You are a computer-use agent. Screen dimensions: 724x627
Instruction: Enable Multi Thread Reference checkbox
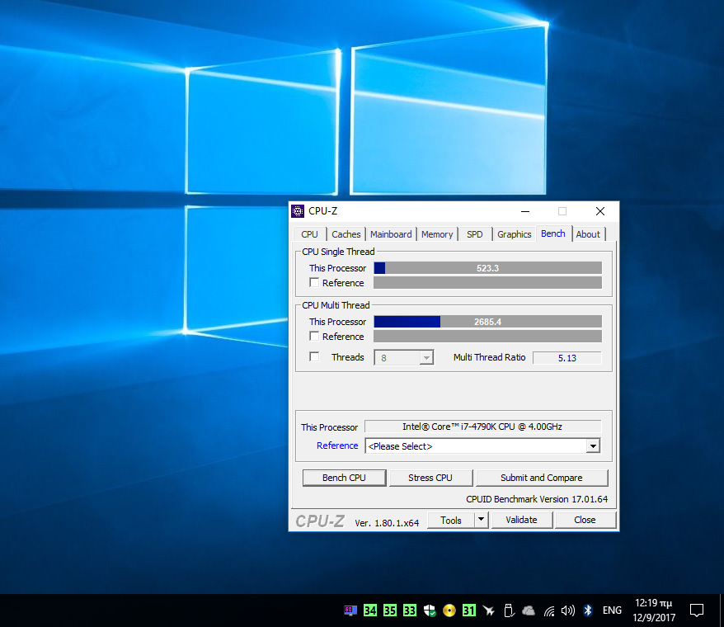[x=314, y=336]
